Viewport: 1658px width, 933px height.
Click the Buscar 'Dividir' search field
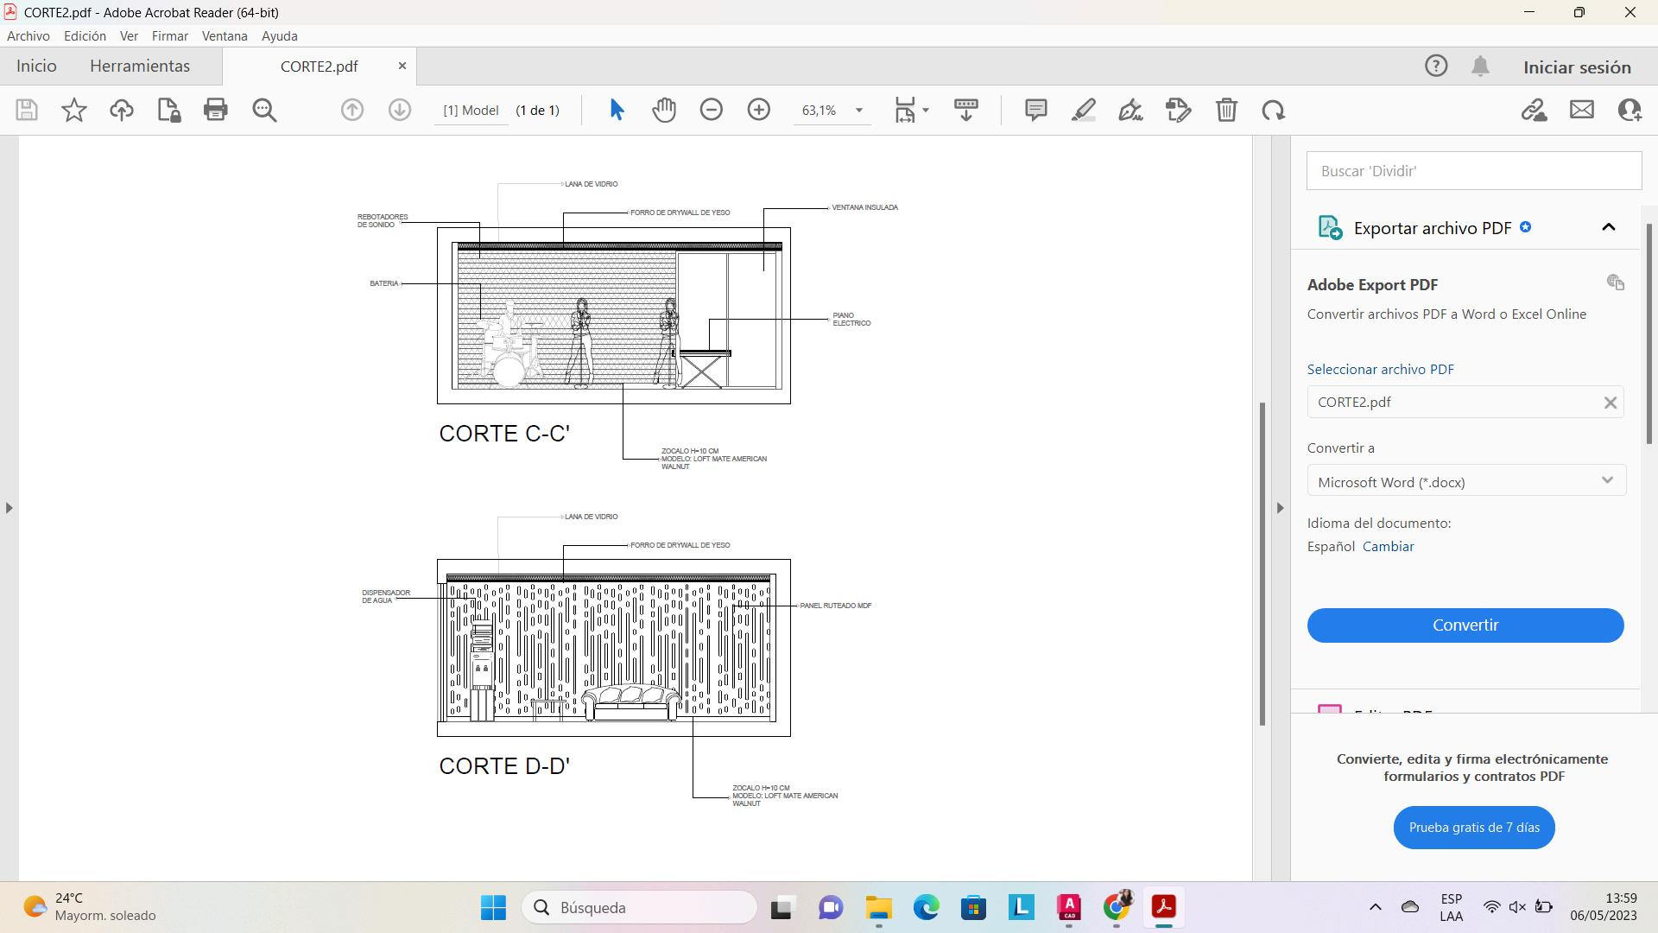1473,171
